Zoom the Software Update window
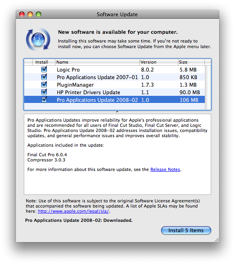The width and height of the screenshot is (235, 264). coord(39,14)
